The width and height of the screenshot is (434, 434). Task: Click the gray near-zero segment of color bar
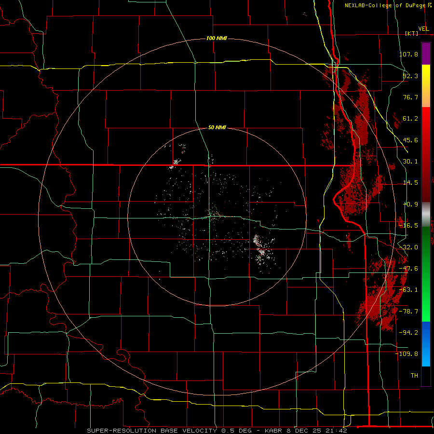426,215
